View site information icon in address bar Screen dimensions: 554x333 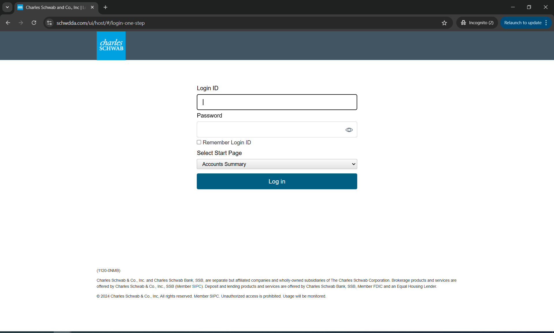click(49, 23)
